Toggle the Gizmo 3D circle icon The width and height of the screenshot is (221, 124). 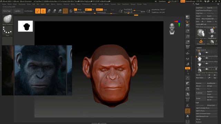coord(65,11)
